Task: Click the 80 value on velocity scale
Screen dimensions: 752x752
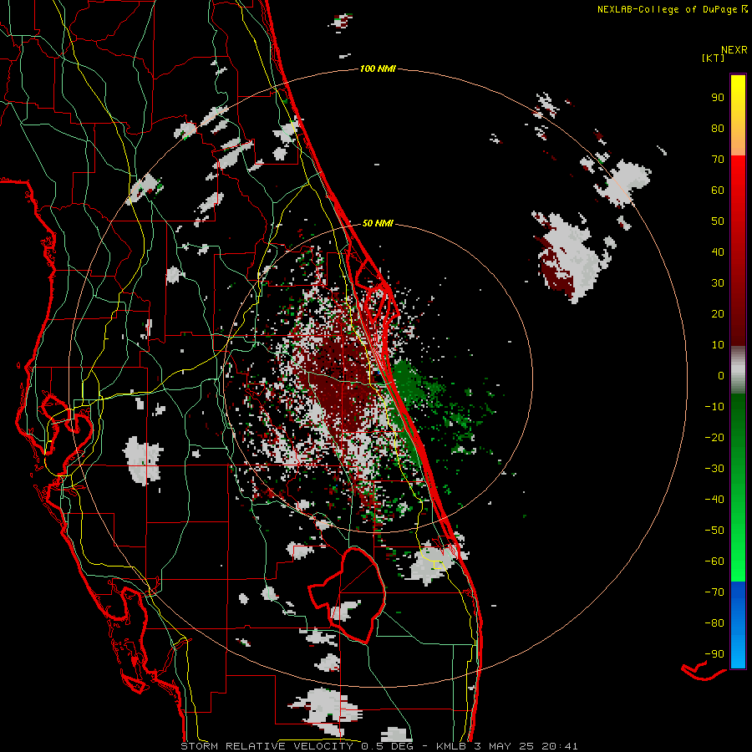Action: click(718, 129)
